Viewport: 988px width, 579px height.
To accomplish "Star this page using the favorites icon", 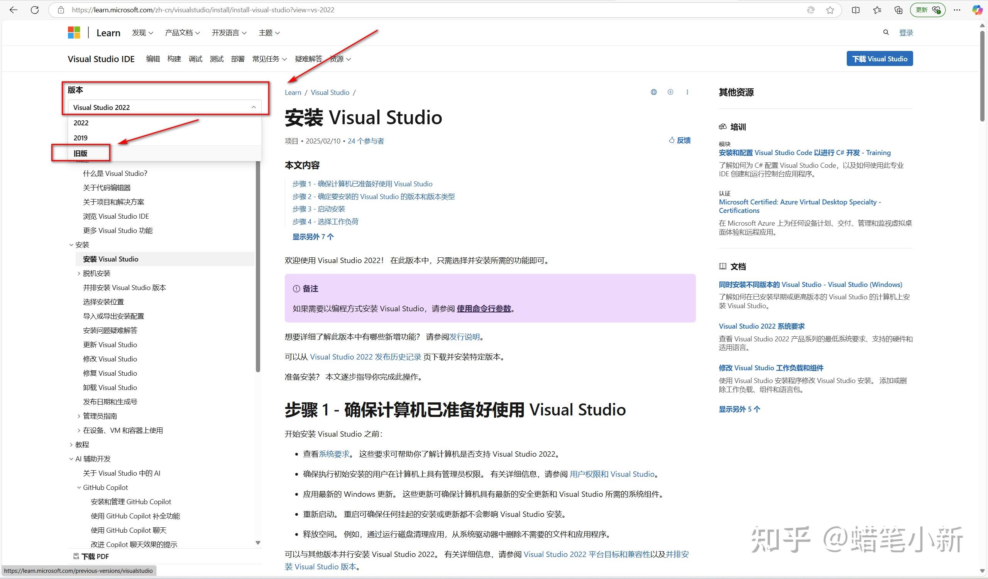I will point(830,10).
